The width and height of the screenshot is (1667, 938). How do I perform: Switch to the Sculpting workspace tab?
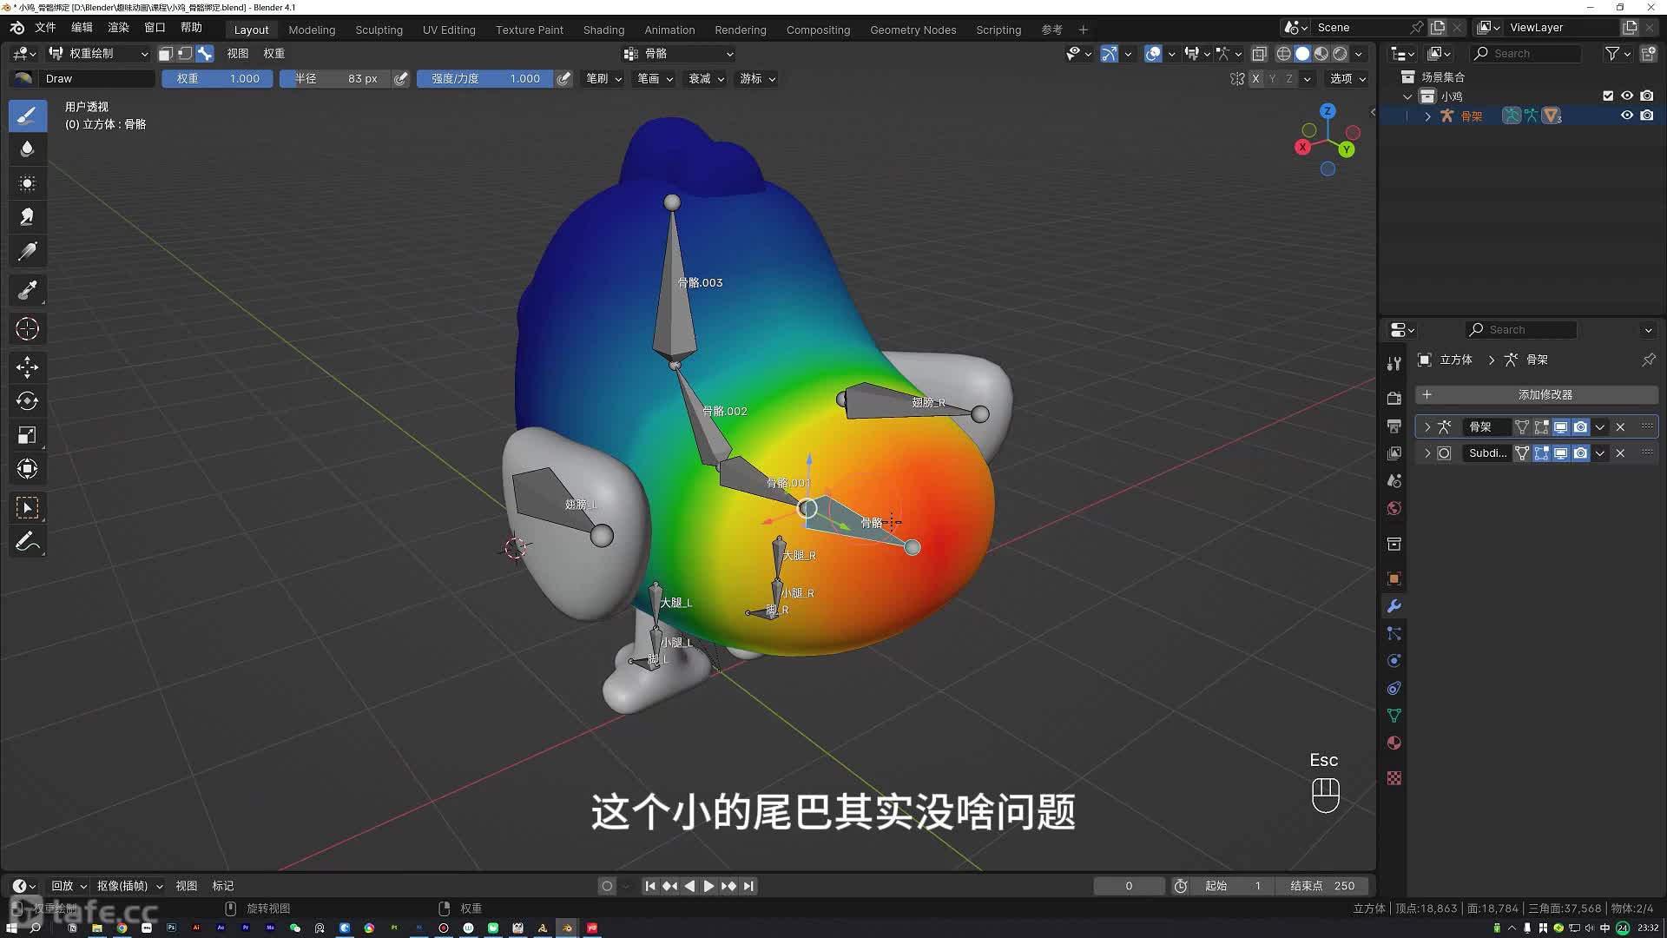click(x=379, y=30)
